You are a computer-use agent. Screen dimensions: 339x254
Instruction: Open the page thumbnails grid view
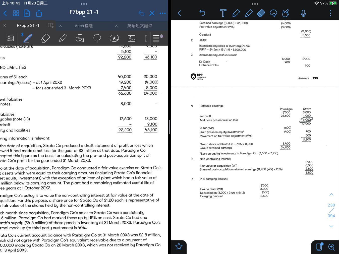coord(16,13)
